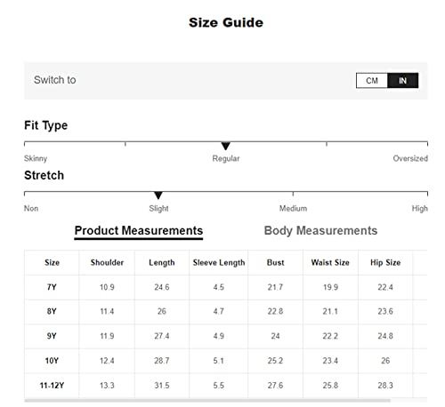This screenshot has width=445, height=407.
Task: Click the Skinny label on Fit Type scale
Action: tap(36, 158)
